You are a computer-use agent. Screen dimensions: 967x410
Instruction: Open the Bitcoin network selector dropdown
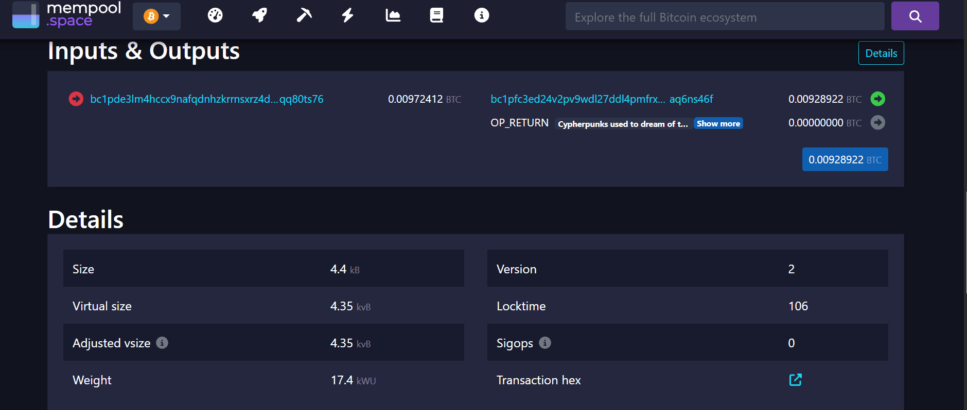point(156,16)
